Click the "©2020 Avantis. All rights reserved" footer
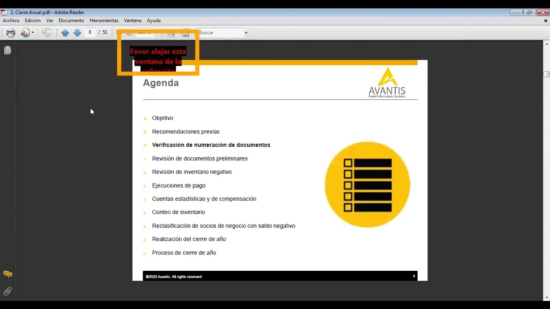 [174, 277]
